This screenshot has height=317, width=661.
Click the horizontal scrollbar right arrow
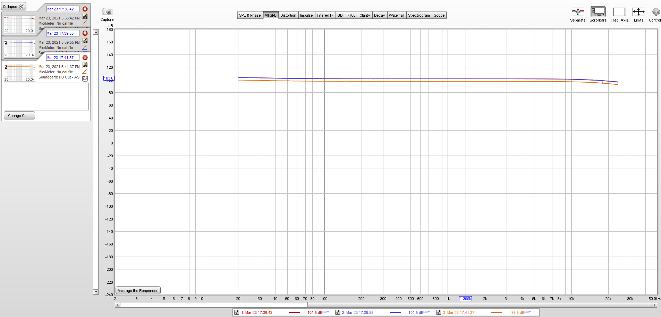654,305
